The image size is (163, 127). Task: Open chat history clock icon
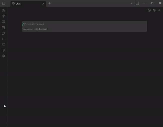click(154, 10)
